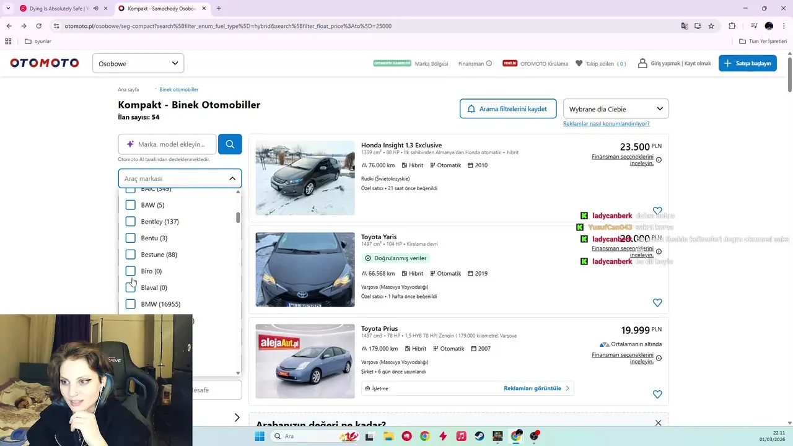Image resolution: width=793 pixels, height=446 pixels.
Task: Open Steam from the taskbar
Action: pos(480,436)
